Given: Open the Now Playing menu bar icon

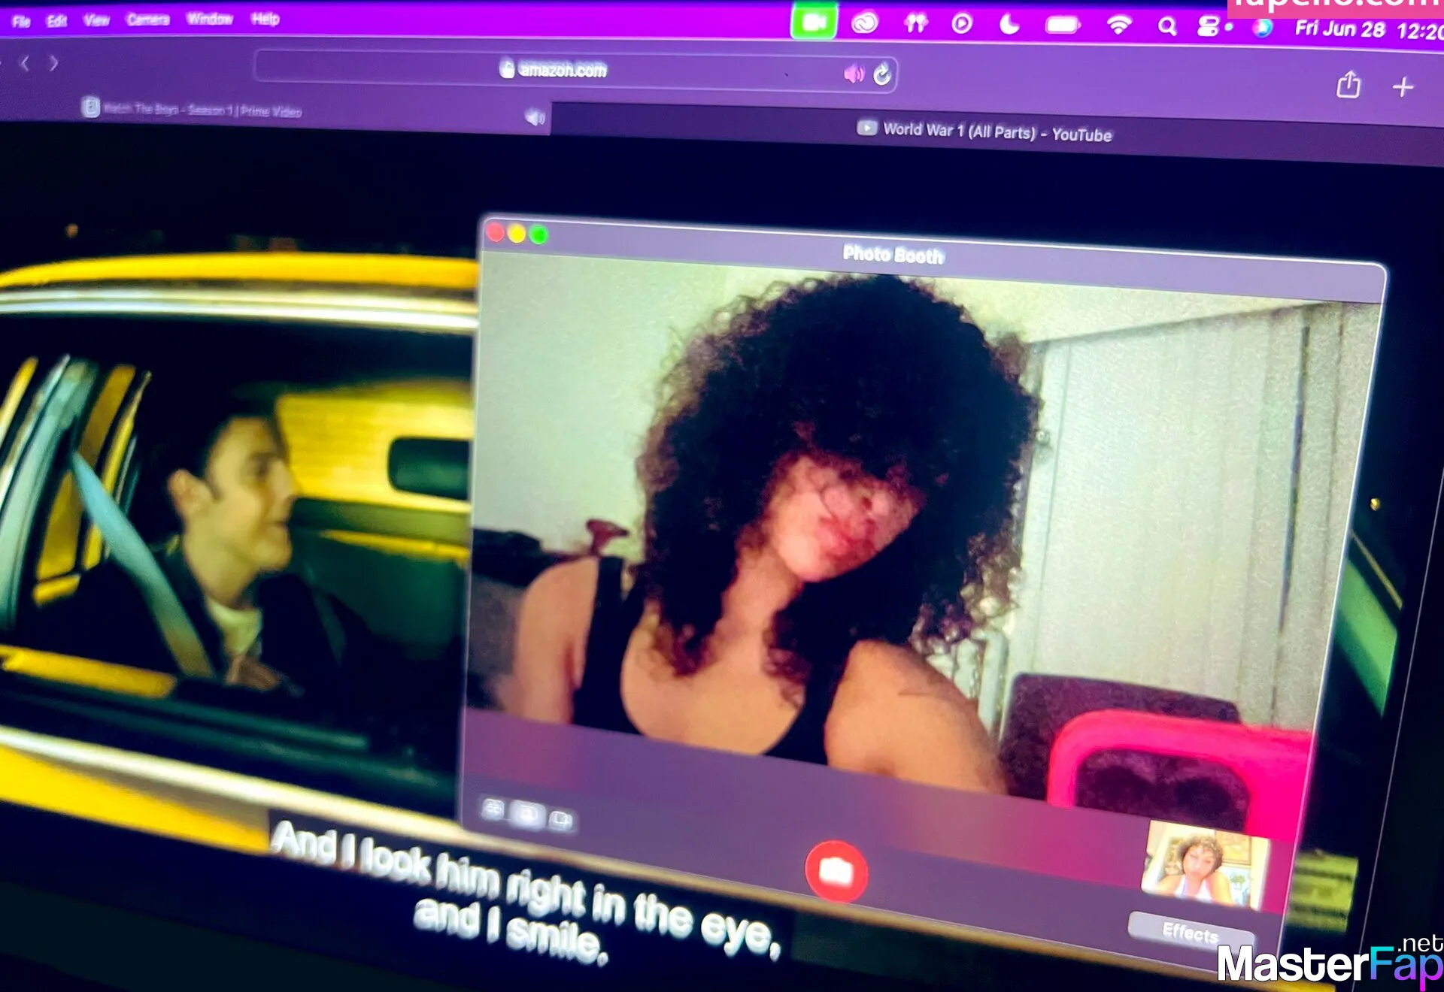Looking at the screenshot, I should [x=962, y=24].
